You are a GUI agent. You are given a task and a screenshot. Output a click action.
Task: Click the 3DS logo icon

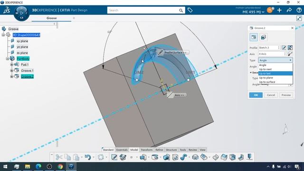(x=7, y=10)
